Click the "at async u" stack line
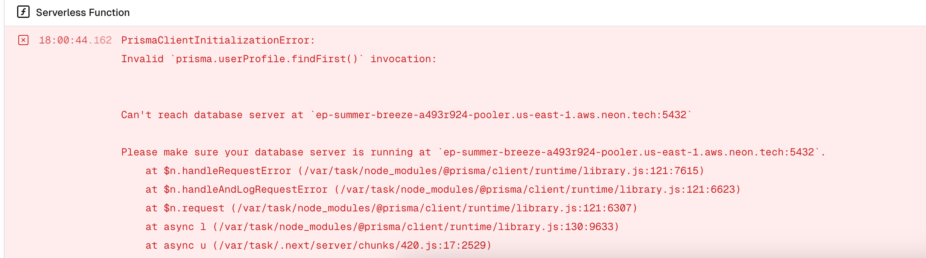The height and width of the screenshot is (258, 926). (319, 245)
